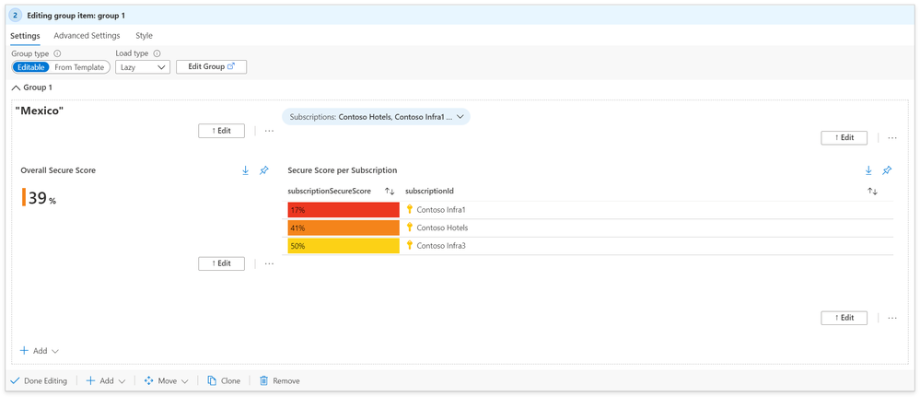Expand Subscriptions filter dropdown
The width and height of the screenshot is (920, 397).
point(376,117)
